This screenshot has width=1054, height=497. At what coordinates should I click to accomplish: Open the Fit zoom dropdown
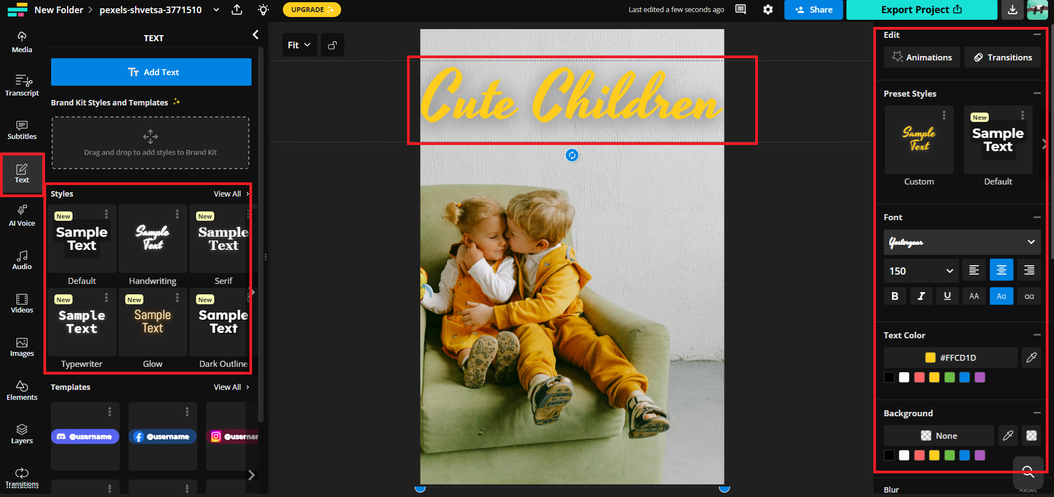pyautogui.click(x=299, y=44)
